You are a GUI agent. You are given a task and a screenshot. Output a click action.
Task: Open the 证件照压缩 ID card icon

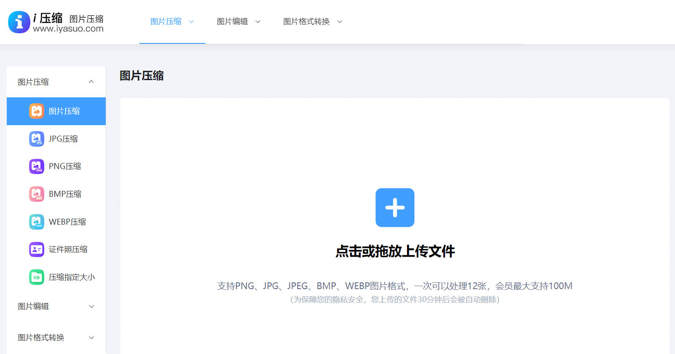pyautogui.click(x=37, y=249)
